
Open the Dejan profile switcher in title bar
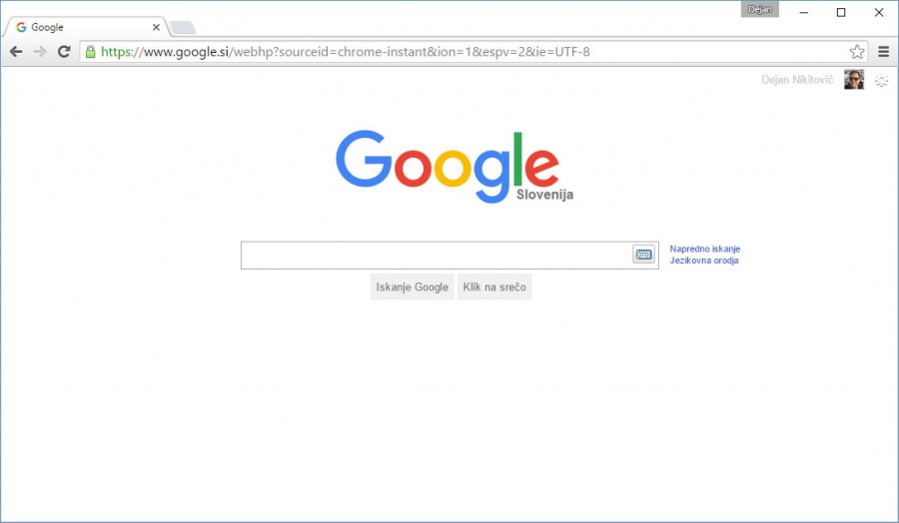760,10
